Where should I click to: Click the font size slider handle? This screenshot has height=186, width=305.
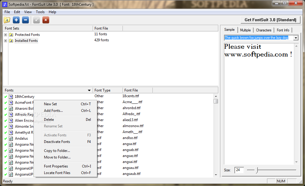click(257, 170)
